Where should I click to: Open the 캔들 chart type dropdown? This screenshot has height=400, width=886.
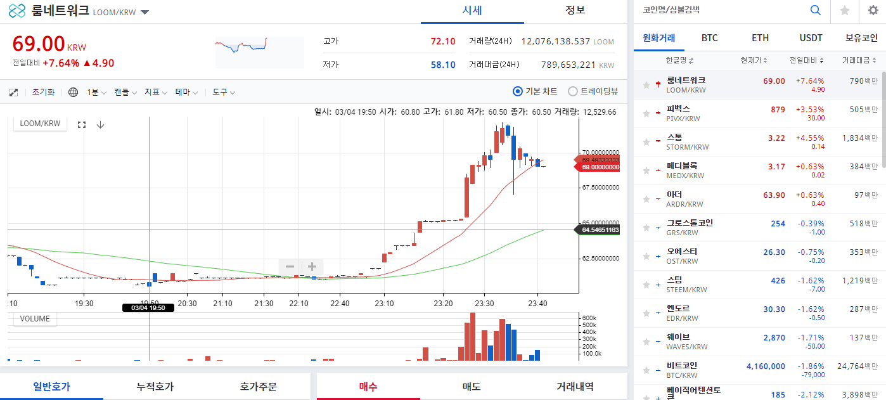pyautogui.click(x=125, y=92)
